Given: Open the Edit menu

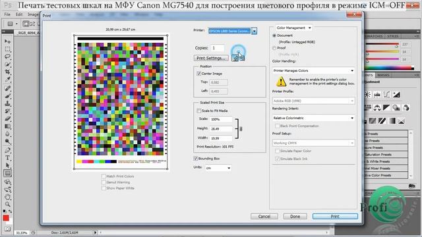Looking at the screenshot, I should pos(19,14).
